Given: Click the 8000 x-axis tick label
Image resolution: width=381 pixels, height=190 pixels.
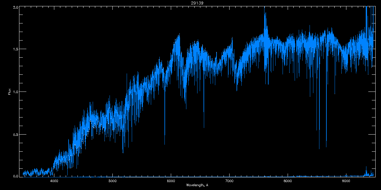Looking at the screenshot, I should 288,181.
